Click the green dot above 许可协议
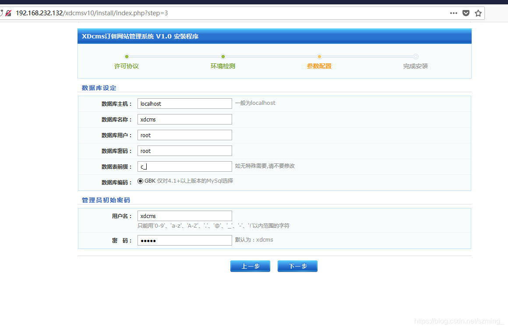The height and width of the screenshot is (329, 508). point(127,56)
